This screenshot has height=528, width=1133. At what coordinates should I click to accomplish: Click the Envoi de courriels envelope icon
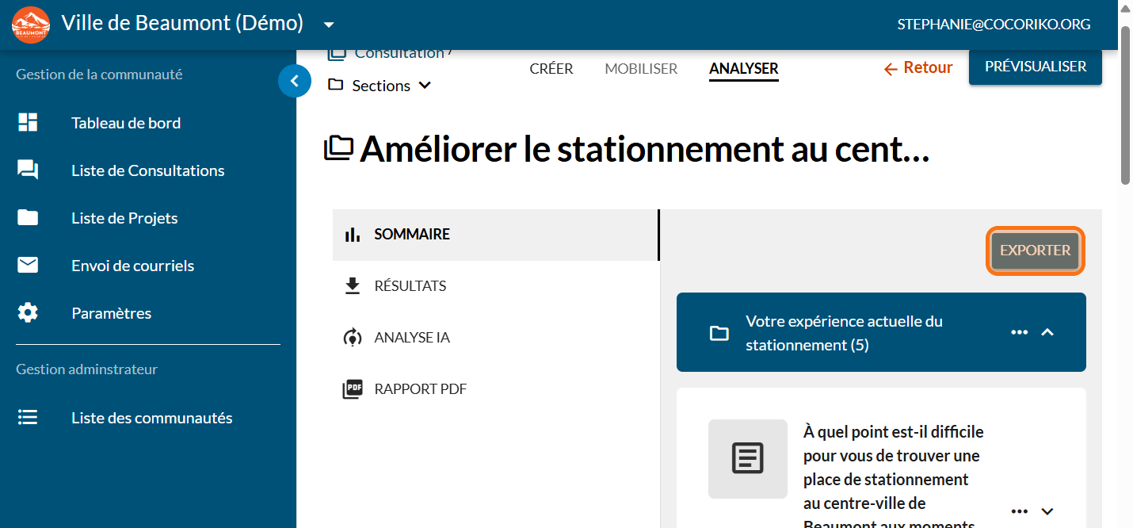[28, 265]
